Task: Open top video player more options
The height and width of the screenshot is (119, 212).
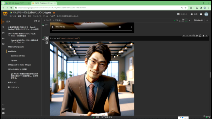Action: [x=131, y=27]
